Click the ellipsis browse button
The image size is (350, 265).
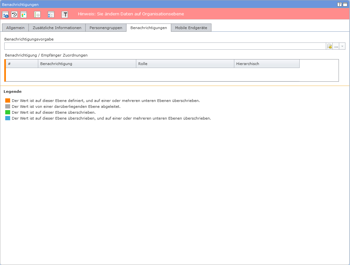(x=336, y=46)
